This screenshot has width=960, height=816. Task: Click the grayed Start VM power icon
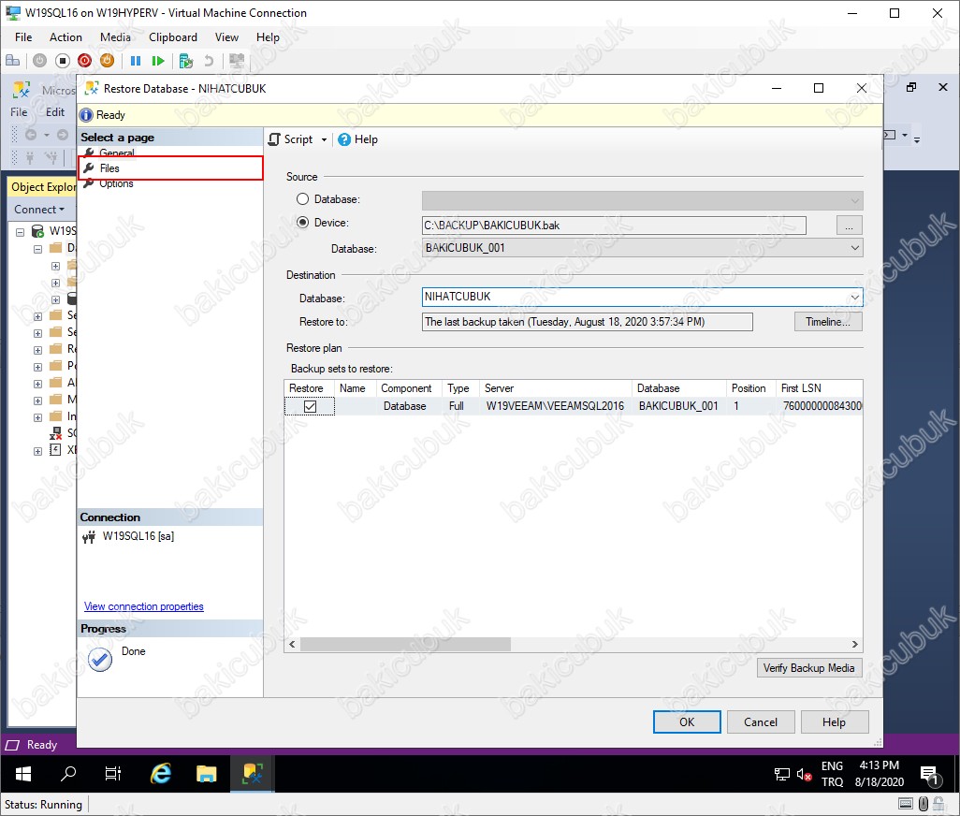[x=40, y=61]
